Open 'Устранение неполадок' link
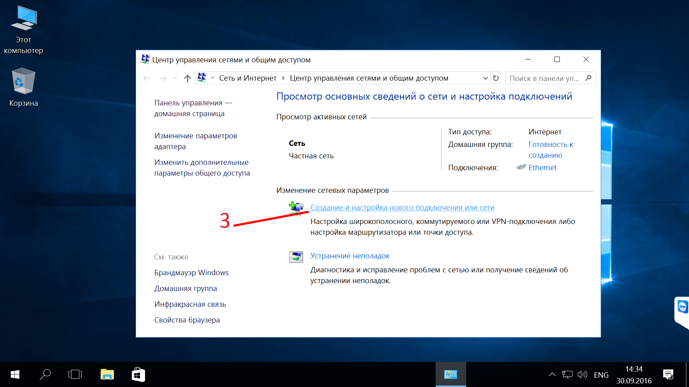Image resolution: width=689 pixels, height=387 pixels. pyautogui.click(x=350, y=256)
